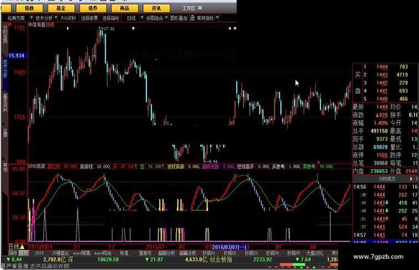
Task: Expand the 技术分析 toolbar dropdown arrow
Action: [56, 18]
